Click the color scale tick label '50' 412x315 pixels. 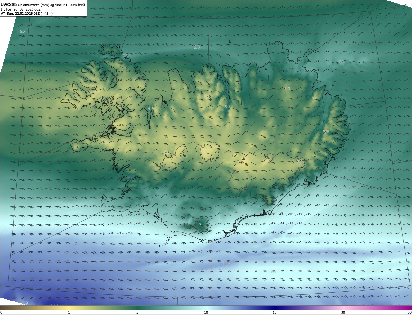click(x=409, y=312)
